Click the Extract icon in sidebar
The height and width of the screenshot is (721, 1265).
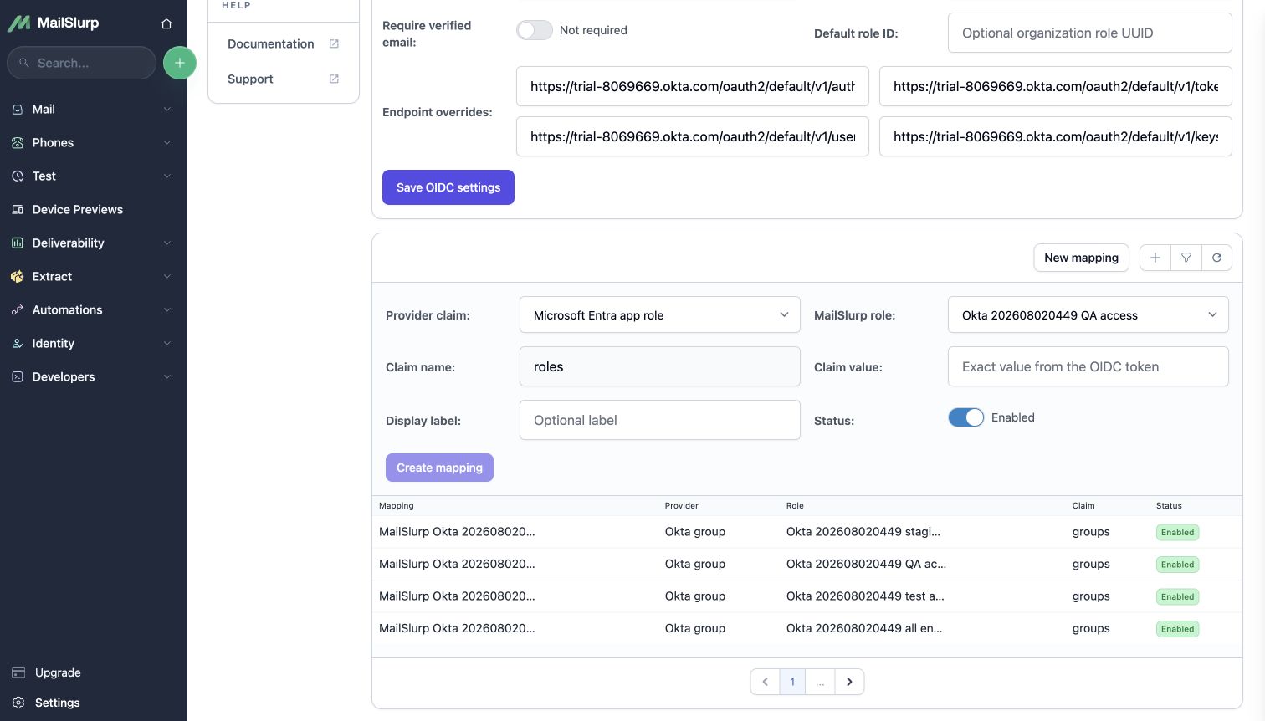click(18, 276)
